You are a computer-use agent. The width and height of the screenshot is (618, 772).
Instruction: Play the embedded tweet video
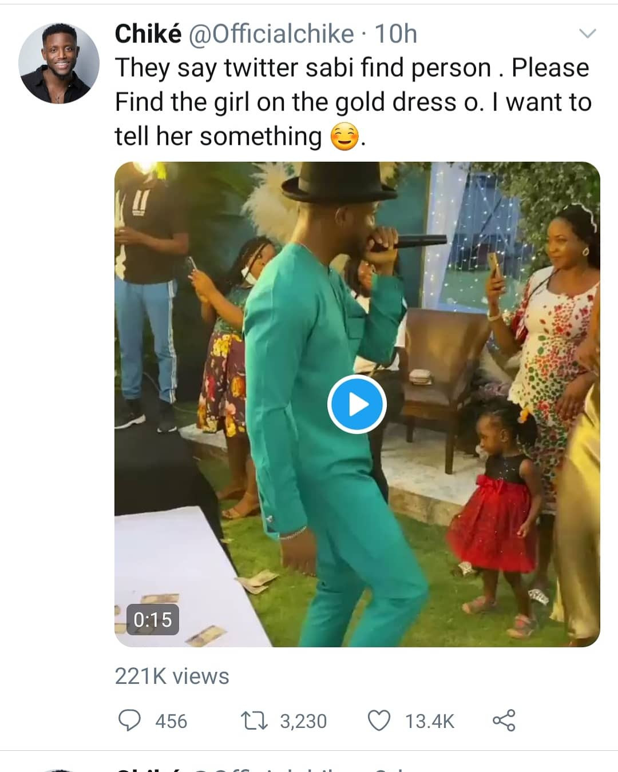point(357,404)
